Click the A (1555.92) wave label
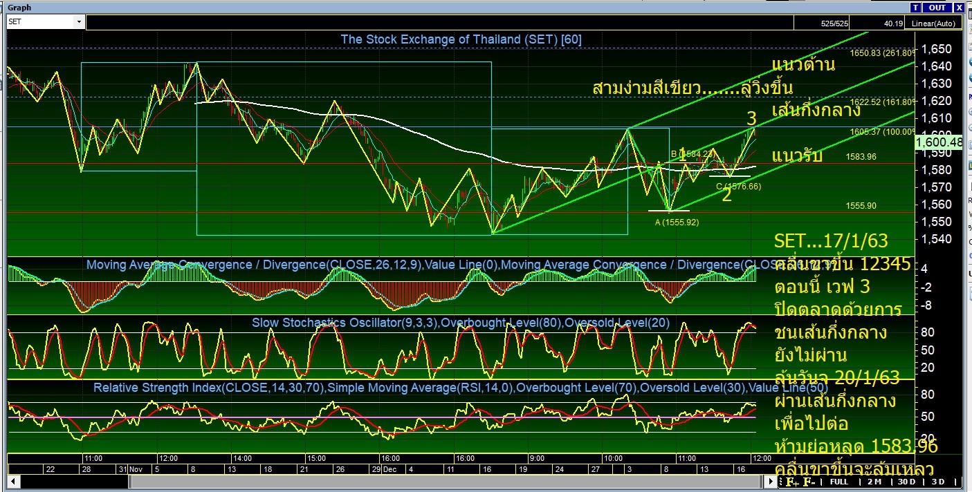 (x=677, y=223)
